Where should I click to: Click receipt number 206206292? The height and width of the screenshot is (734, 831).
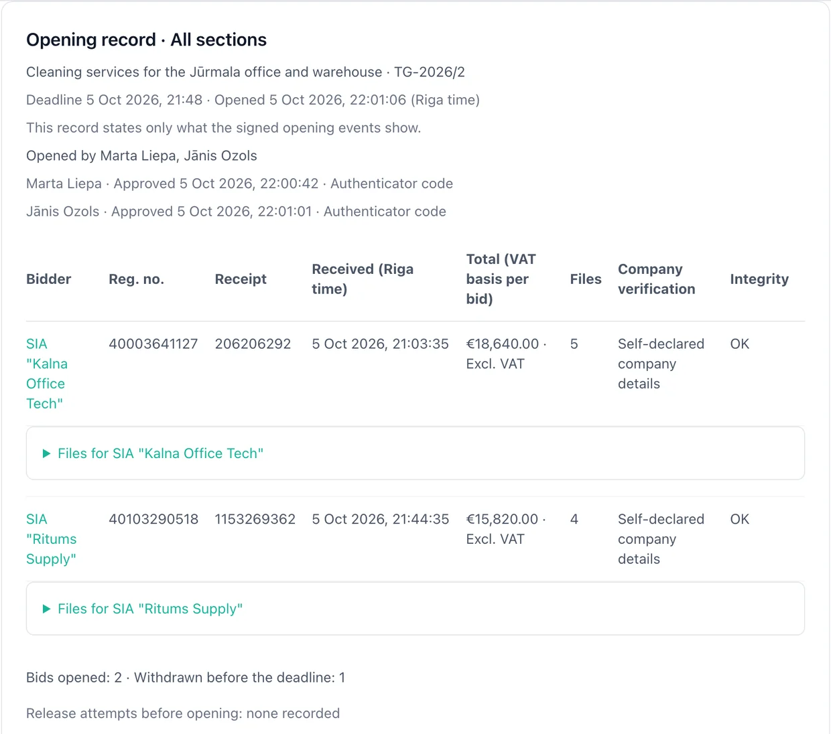tap(253, 344)
